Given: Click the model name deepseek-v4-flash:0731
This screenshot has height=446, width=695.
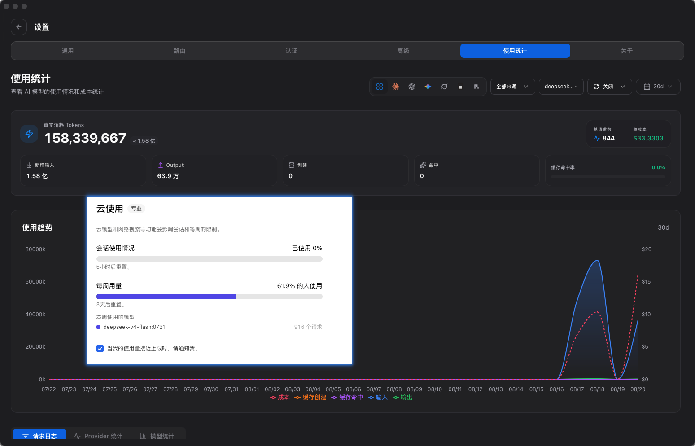Looking at the screenshot, I should point(134,327).
